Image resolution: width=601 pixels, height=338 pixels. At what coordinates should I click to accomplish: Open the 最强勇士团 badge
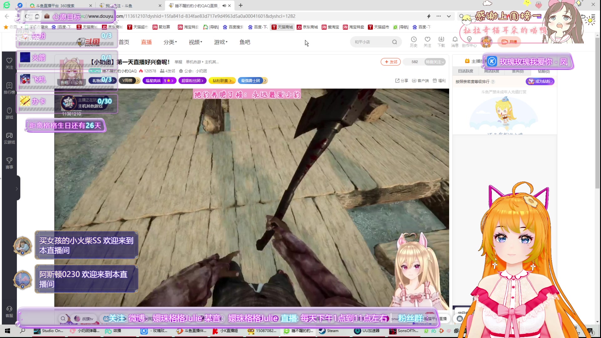point(252,81)
